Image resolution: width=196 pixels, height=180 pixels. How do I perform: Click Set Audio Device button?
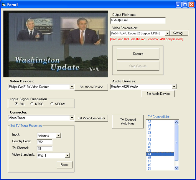(x=158, y=94)
